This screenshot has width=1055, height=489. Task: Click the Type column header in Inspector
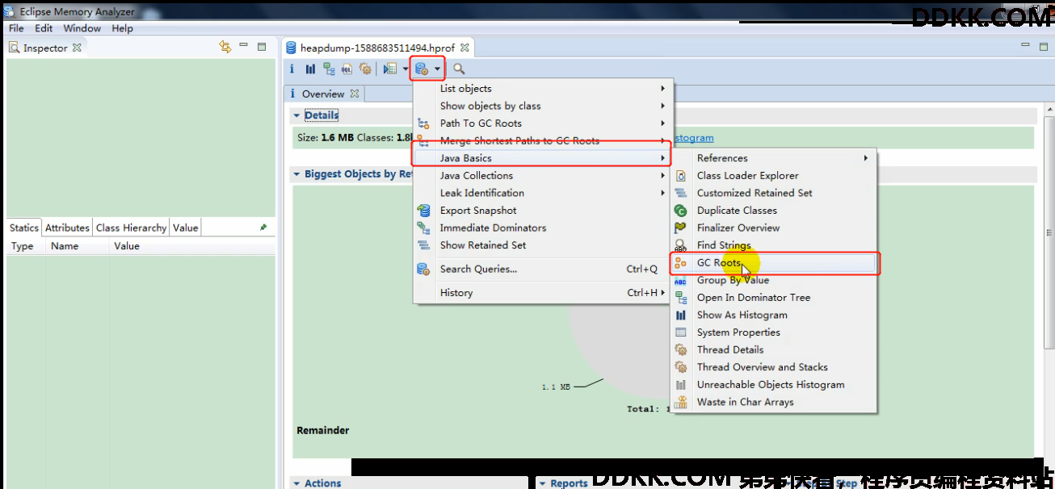(26, 246)
